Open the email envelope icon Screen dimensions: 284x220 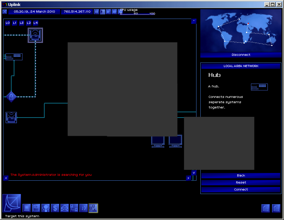click(x=64, y=208)
